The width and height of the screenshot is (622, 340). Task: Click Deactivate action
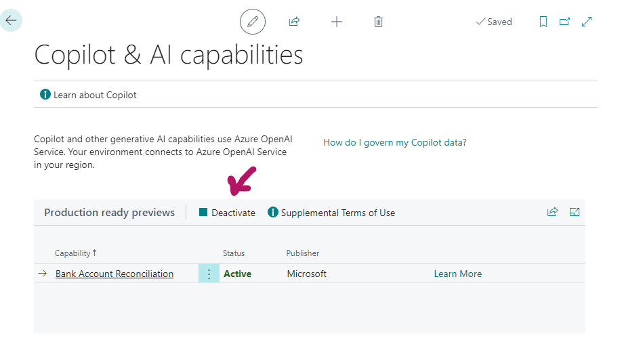tap(227, 213)
